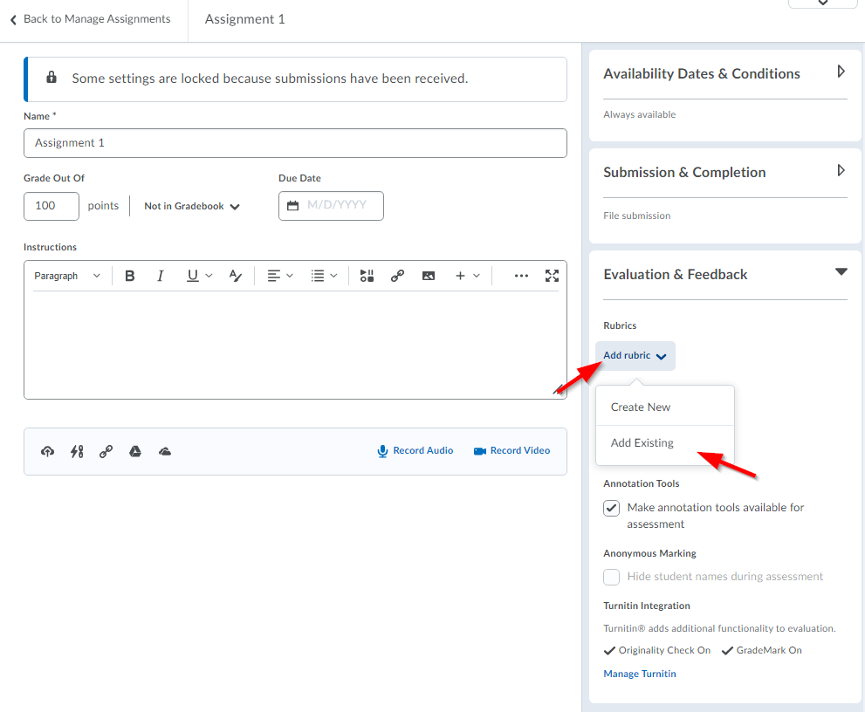
Task: Click the Insert Stuff media icon
Action: pos(367,276)
